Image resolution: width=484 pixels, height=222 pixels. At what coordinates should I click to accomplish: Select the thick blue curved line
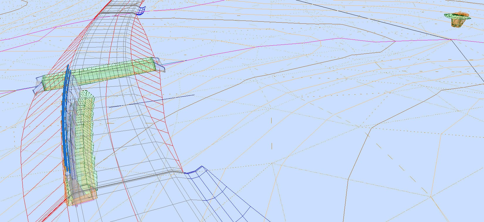coord(65,117)
